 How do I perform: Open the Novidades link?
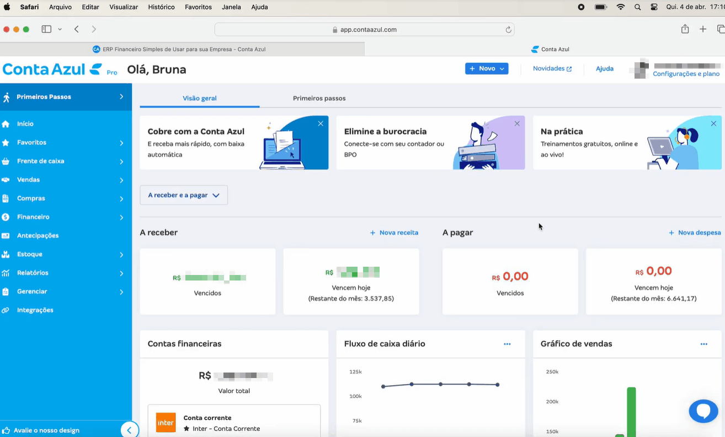point(552,68)
